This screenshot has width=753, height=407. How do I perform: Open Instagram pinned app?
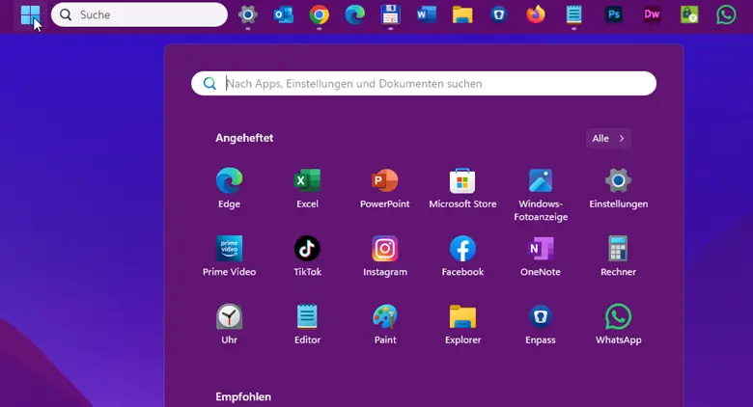pyautogui.click(x=384, y=256)
